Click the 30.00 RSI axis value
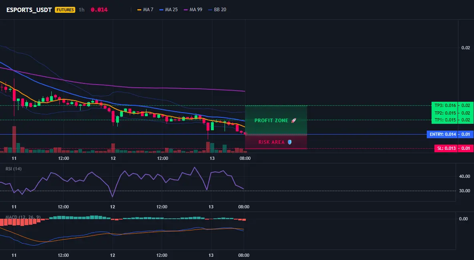The height and width of the screenshot is (260, 474). 465,191
